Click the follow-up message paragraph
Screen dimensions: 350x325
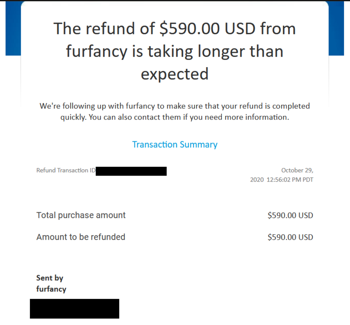pyautogui.click(x=175, y=111)
